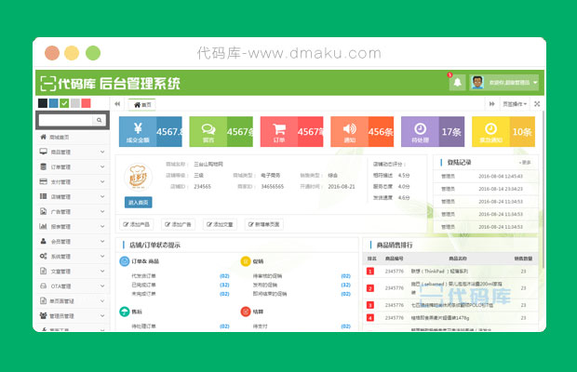Click the chat bubbles icon on green card
Image resolution: width=577 pixels, height=372 pixels.
208,128
